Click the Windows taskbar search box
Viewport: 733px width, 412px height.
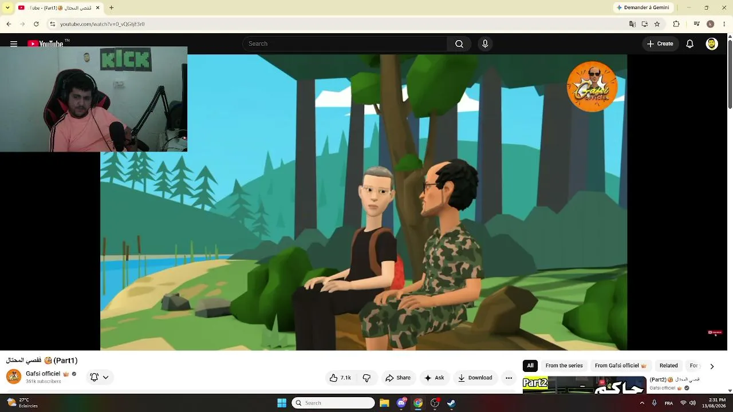click(333, 403)
